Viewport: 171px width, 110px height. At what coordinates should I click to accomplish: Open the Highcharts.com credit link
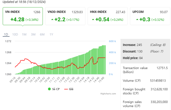108,94
